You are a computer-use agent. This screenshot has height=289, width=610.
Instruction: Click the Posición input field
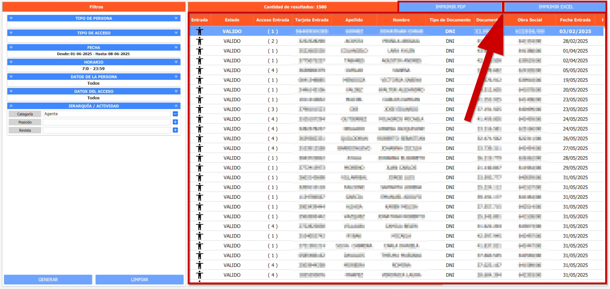tap(107, 122)
